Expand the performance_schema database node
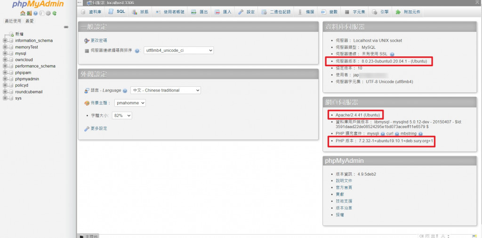Viewport: 482px width, 238px height. [x=5, y=66]
